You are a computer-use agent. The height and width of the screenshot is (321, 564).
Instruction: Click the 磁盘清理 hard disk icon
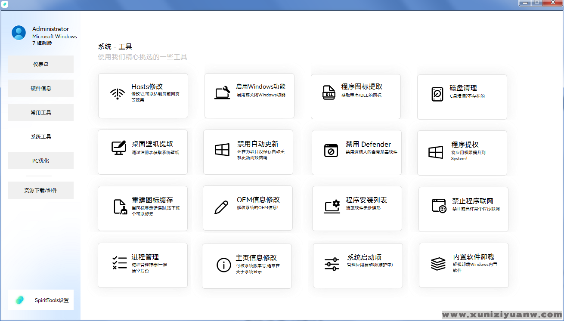coord(437,94)
